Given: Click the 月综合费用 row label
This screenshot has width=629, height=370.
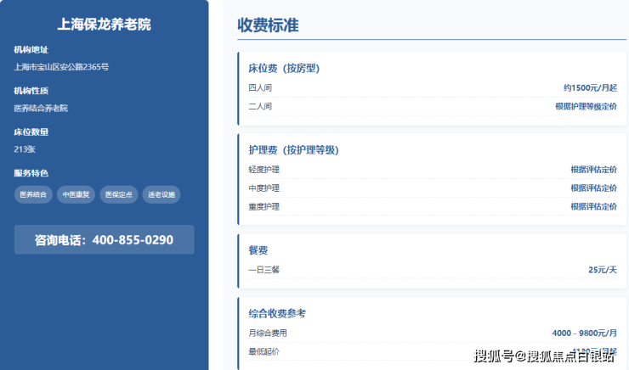Looking at the screenshot, I should tap(268, 333).
